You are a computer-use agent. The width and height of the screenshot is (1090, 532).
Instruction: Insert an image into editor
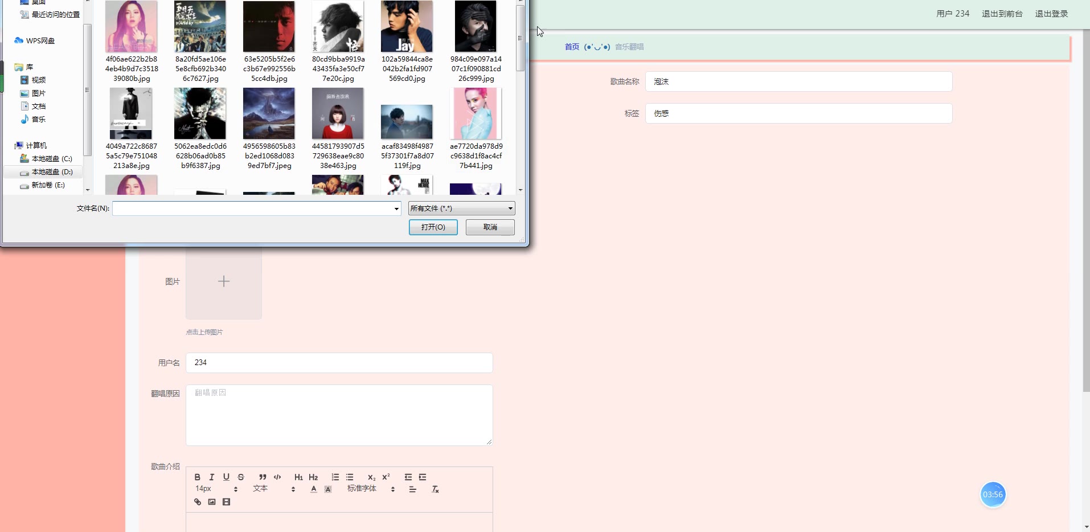click(x=212, y=502)
